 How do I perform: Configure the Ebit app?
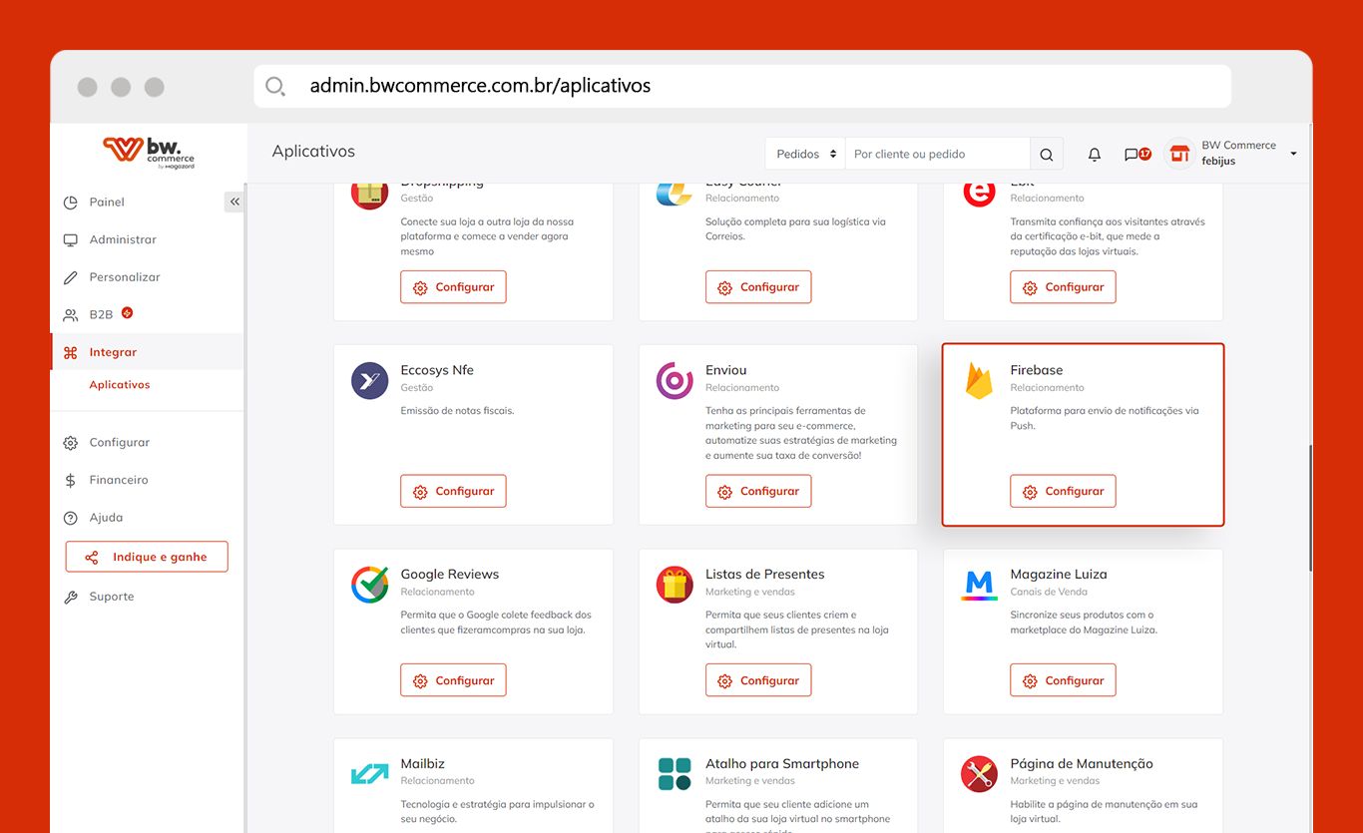coord(1063,287)
